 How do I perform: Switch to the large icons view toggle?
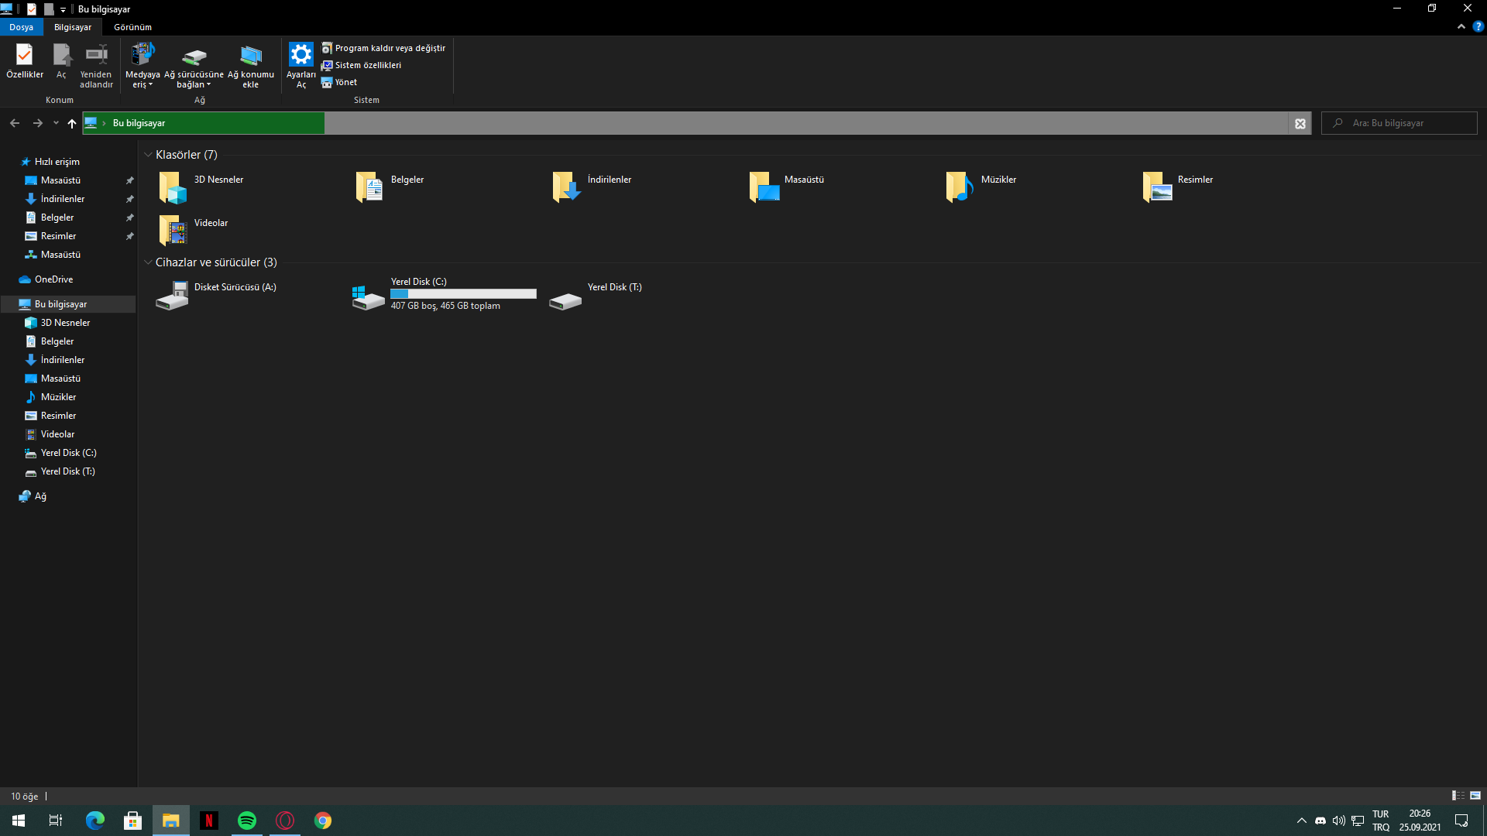[1475, 796]
